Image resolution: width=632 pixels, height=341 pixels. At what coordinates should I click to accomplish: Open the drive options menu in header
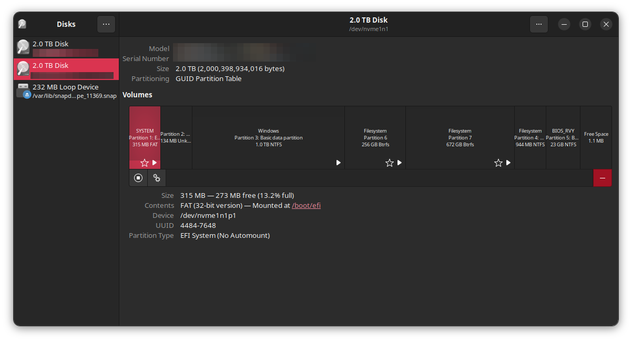[538, 24]
